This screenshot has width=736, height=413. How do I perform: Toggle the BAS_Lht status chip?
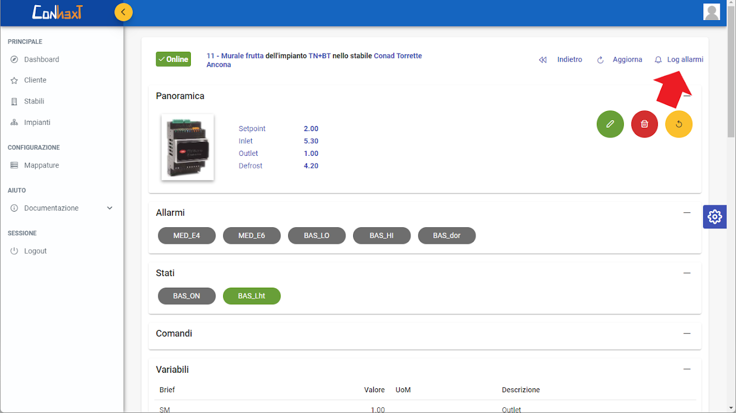(252, 296)
